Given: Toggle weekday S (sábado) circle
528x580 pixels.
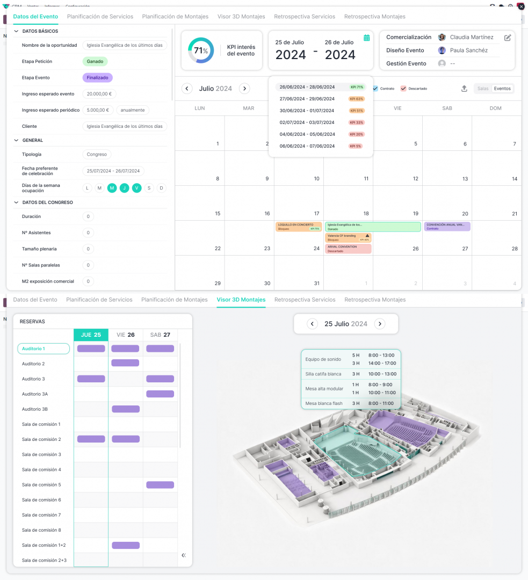Looking at the screenshot, I should pos(149,189).
